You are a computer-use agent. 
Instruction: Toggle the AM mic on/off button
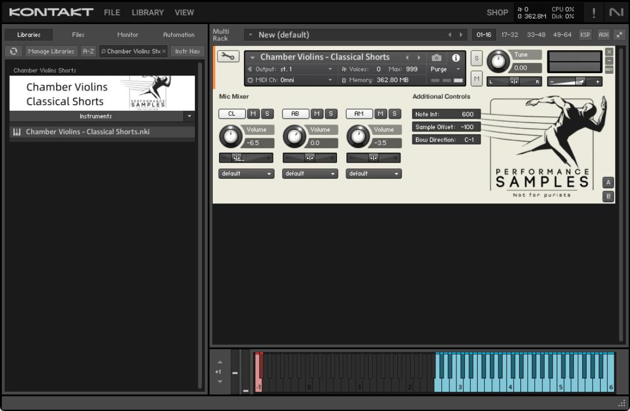pyautogui.click(x=359, y=114)
